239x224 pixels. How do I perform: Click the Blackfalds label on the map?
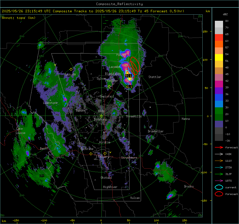(x=113, y=74)
